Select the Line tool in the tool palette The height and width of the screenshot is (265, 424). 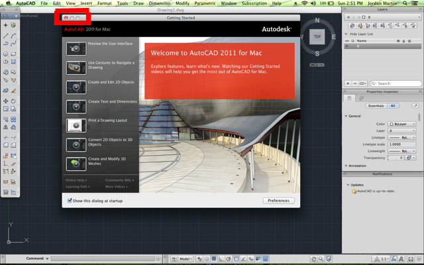[5, 36]
